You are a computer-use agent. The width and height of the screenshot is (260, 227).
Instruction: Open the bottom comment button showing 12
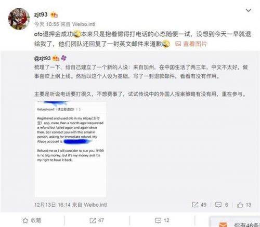coord(162,220)
